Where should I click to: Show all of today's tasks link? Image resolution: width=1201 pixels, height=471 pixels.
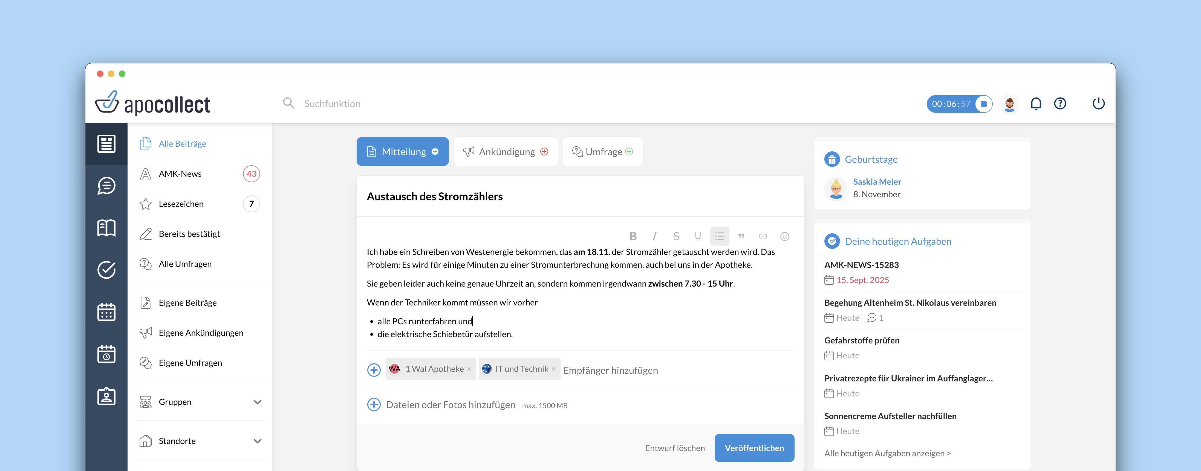[887, 453]
